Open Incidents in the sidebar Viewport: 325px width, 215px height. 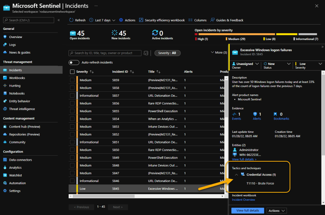31,70
